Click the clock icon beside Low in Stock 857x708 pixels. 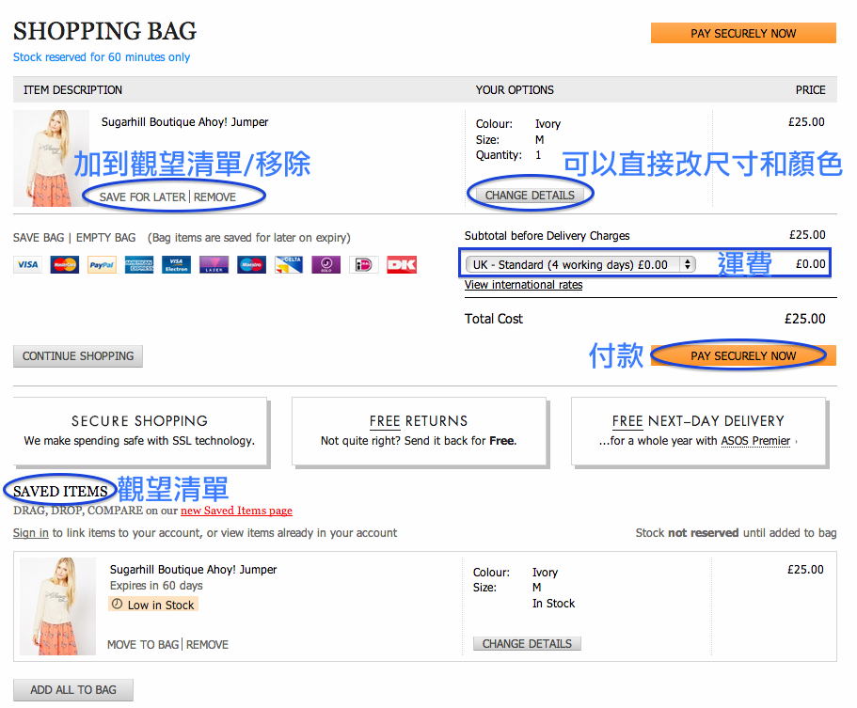click(117, 605)
